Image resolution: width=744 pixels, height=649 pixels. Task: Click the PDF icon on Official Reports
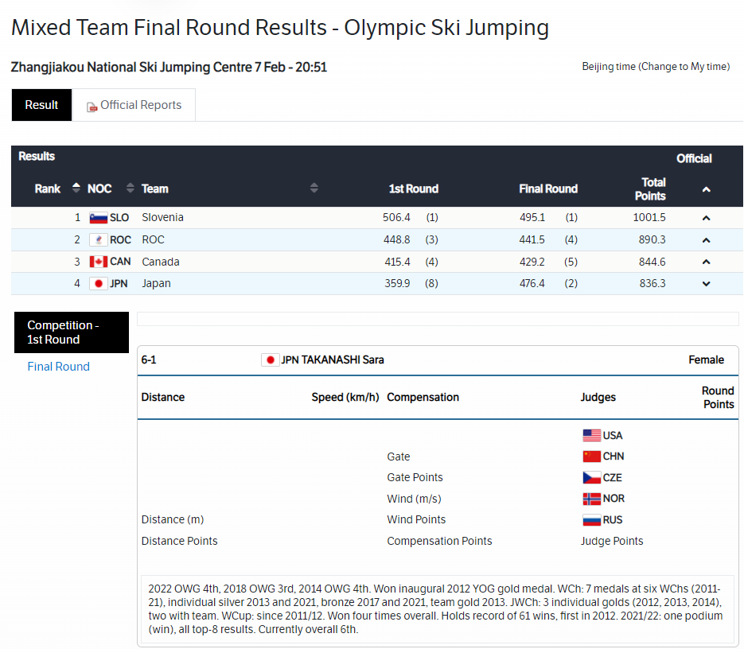[92, 107]
